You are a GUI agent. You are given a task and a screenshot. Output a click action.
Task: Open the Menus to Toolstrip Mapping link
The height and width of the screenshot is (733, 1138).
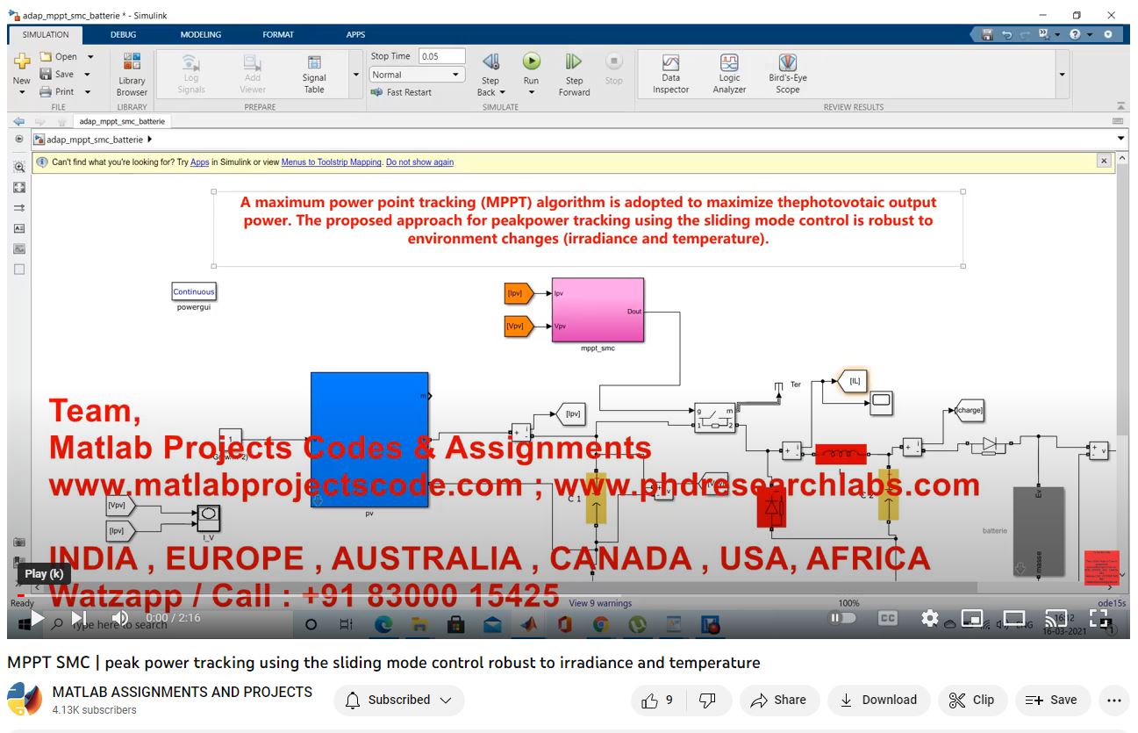[x=332, y=162]
